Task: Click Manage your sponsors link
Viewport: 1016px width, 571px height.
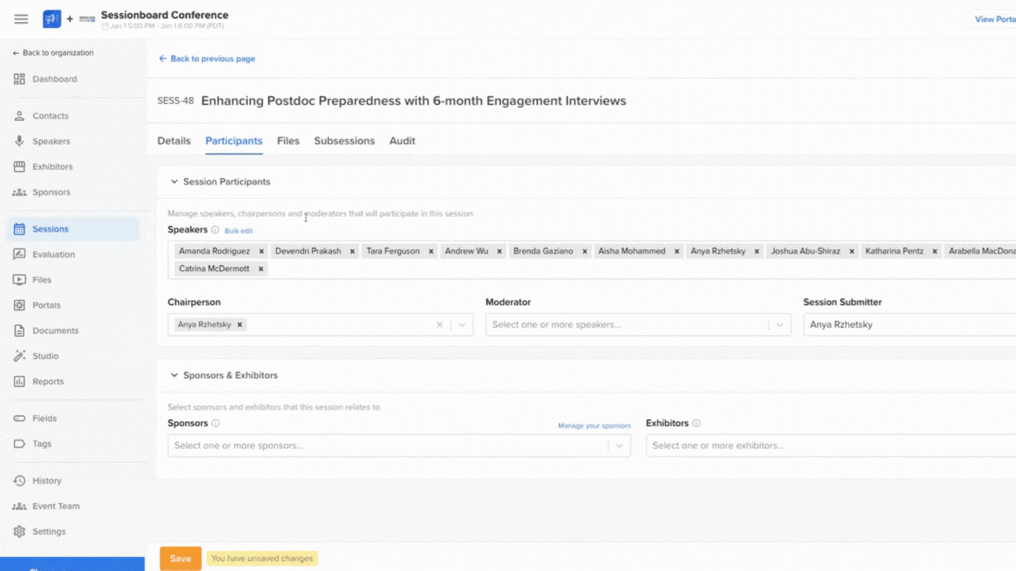Action: [594, 426]
